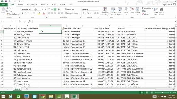The width and height of the screenshot is (177, 99).
Task: Click the increase indent icon
Action: tap(62, 13)
